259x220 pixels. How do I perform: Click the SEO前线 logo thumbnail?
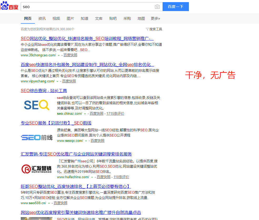[x=37, y=137]
